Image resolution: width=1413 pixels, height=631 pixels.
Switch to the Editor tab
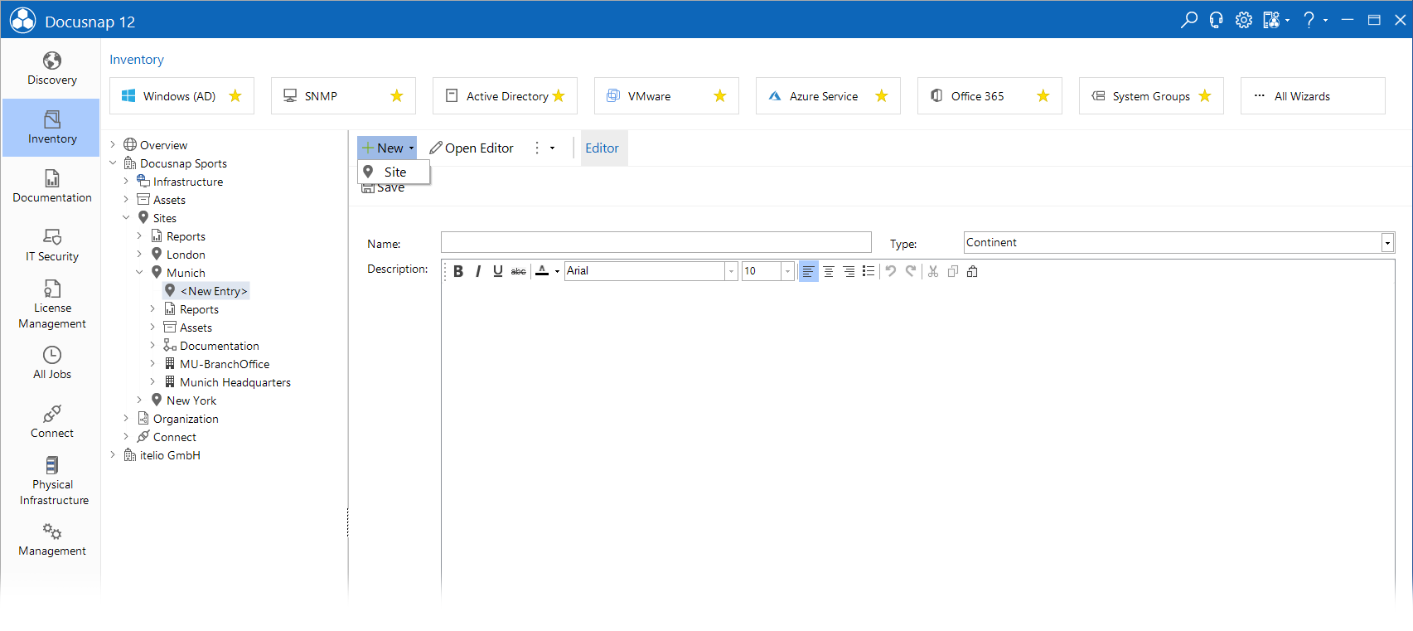coord(602,148)
